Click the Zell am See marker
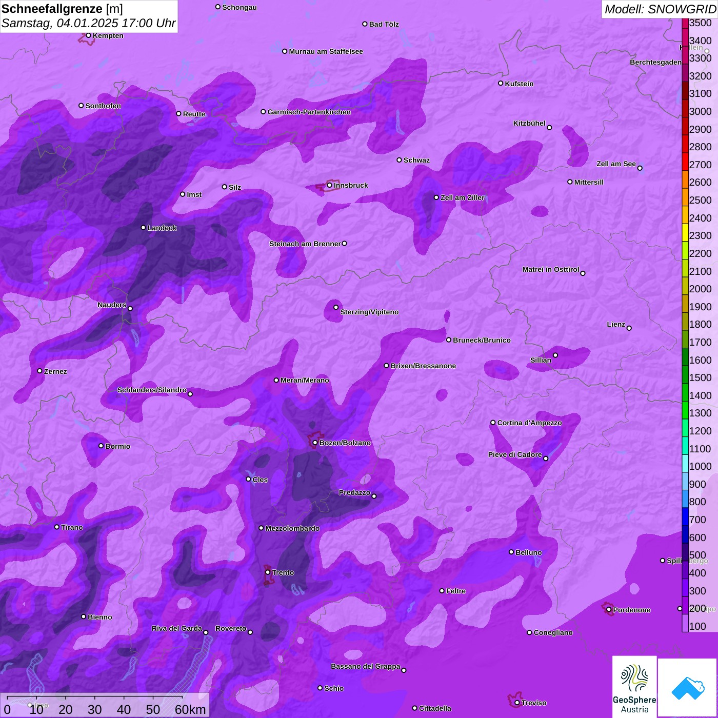Viewport: 718px width, 718px height. pos(640,168)
